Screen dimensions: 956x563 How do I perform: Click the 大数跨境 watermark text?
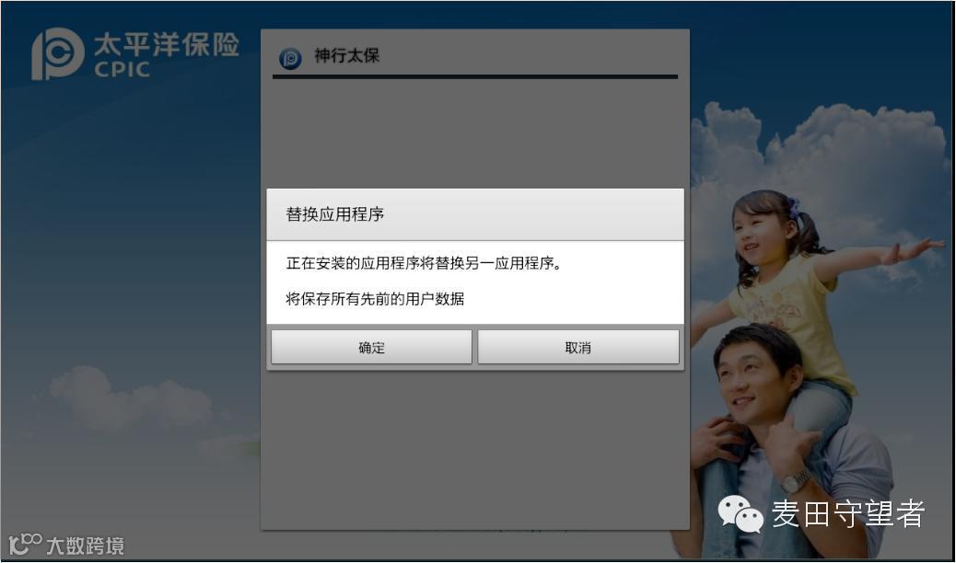click(x=85, y=546)
